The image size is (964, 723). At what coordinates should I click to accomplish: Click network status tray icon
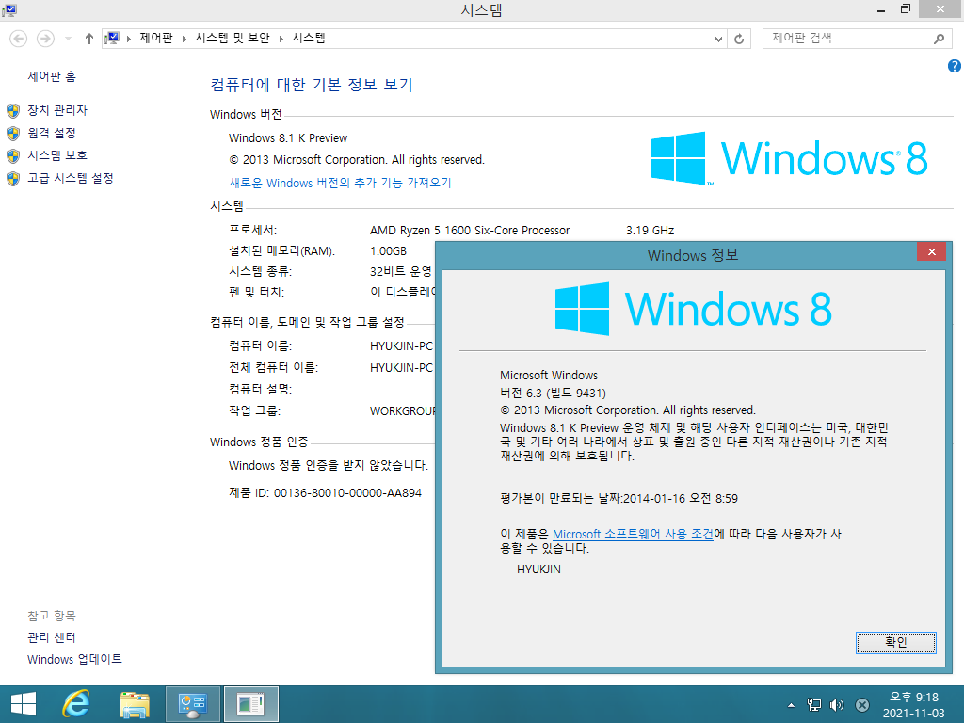pyautogui.click(x=814, y=705)
